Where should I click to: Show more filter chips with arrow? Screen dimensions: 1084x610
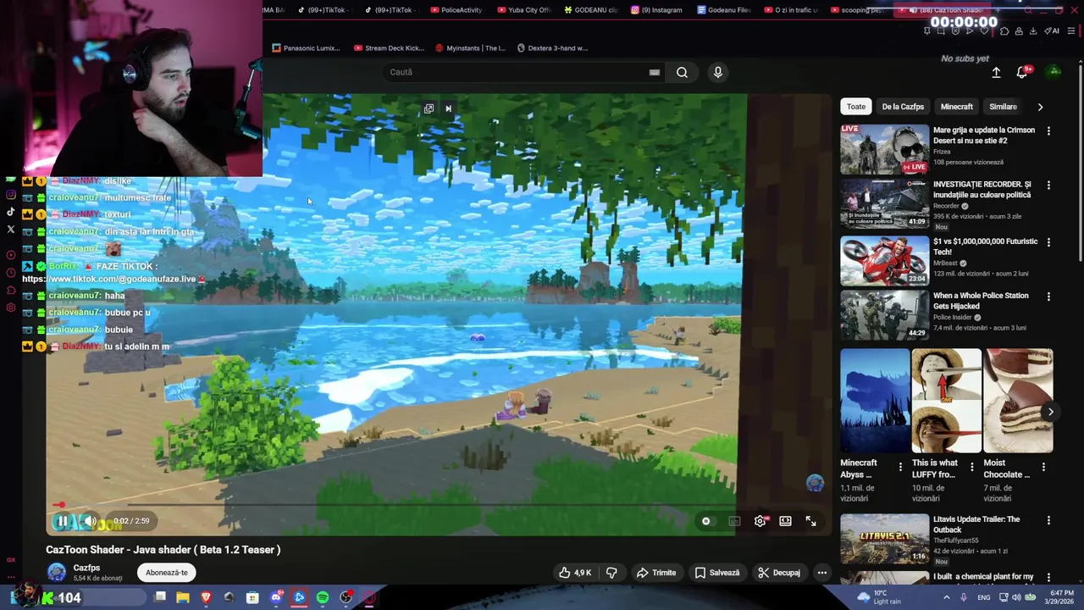[x=1040, y=107]
